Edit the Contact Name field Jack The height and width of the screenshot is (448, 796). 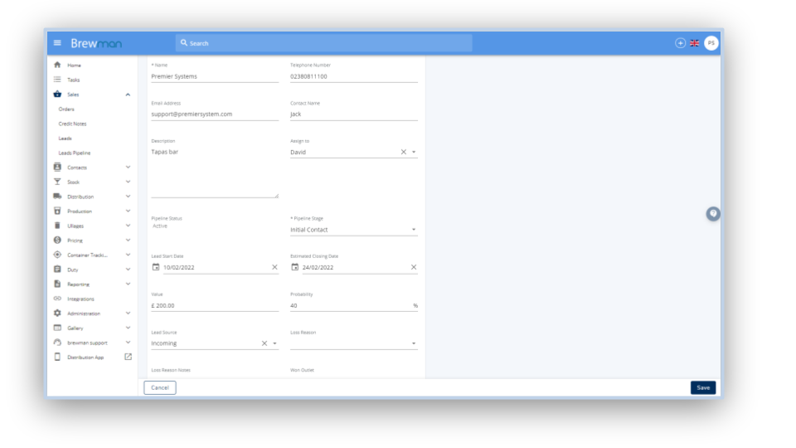[x=354, y=114]
